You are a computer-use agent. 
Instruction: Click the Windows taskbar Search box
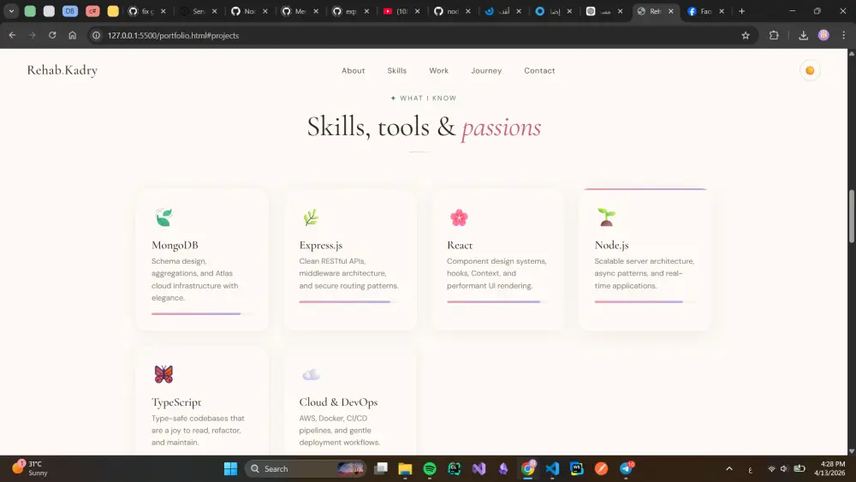tap(306, 469)
